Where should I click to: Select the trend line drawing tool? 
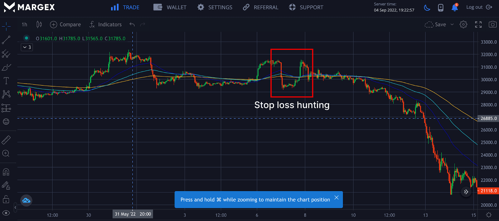(6, 40)
